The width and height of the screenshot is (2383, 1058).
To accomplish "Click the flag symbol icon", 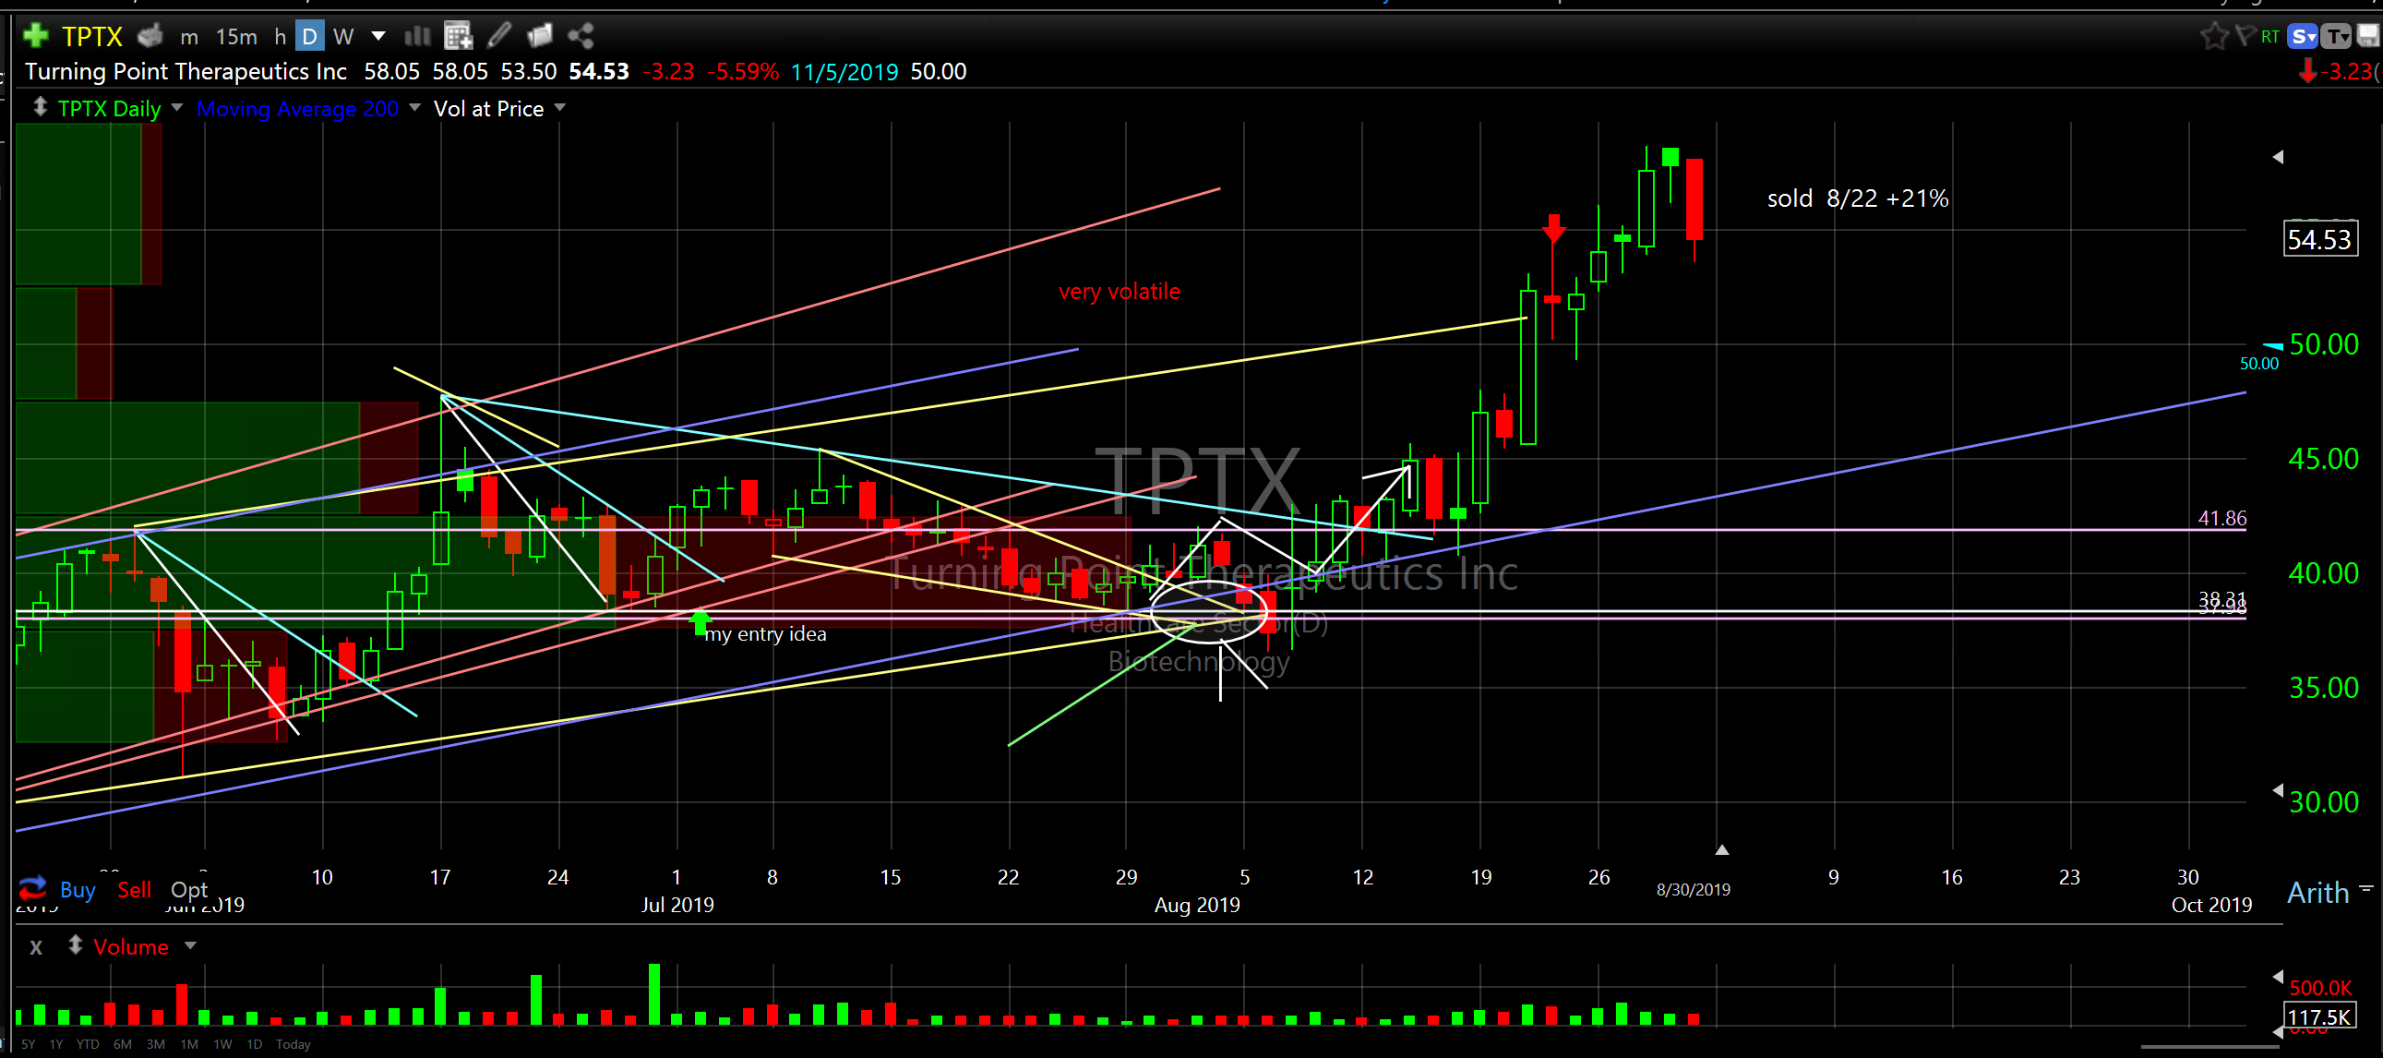I will point(2245,36).
